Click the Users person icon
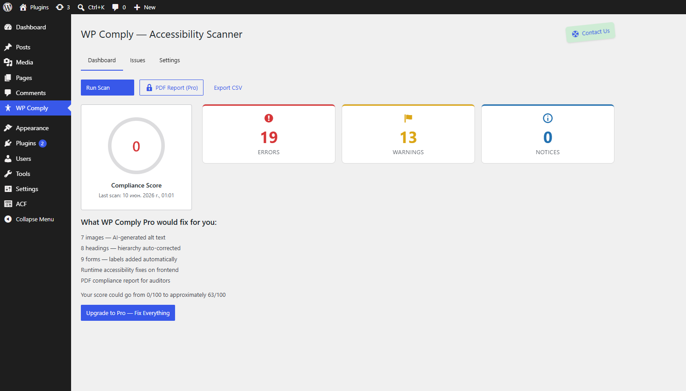The image size is (686, 391). click(x=8, y=159)
